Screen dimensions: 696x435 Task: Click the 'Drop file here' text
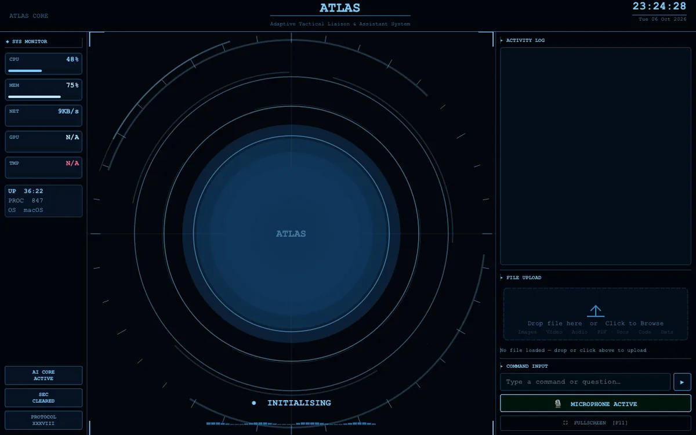(554, 324)
